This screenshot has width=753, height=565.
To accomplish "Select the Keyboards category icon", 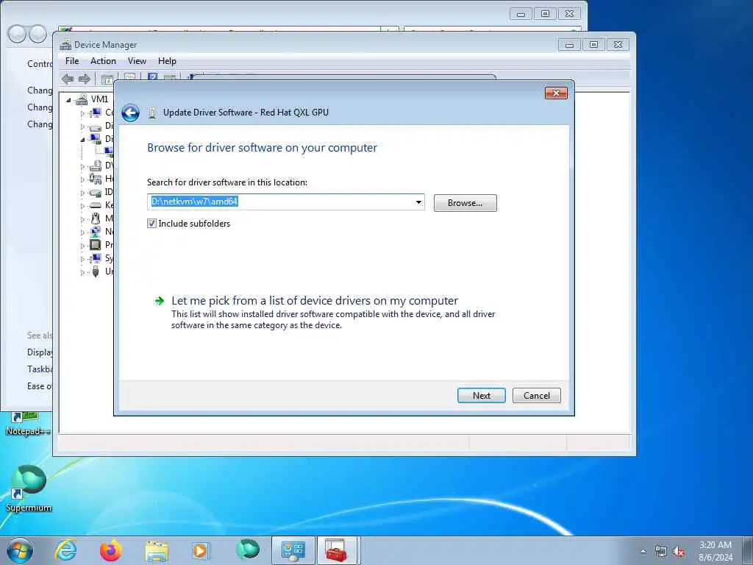I will point(96,205).
